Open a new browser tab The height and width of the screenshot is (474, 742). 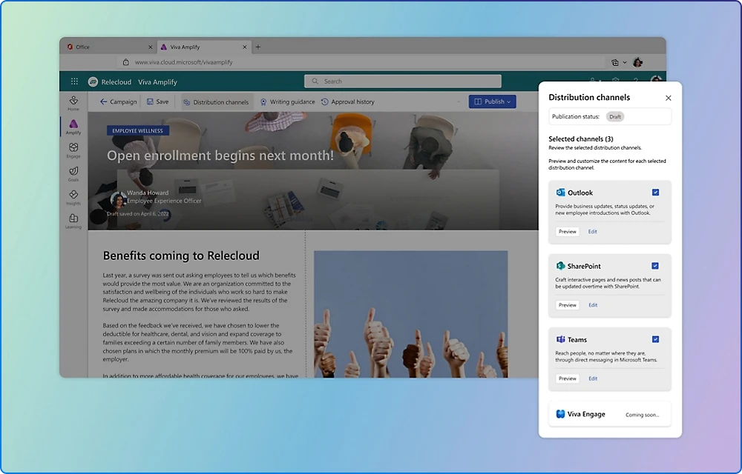point(258,47)
